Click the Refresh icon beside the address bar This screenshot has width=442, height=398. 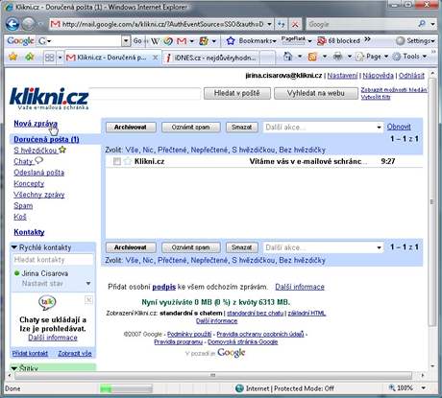(x=281, y=24)
